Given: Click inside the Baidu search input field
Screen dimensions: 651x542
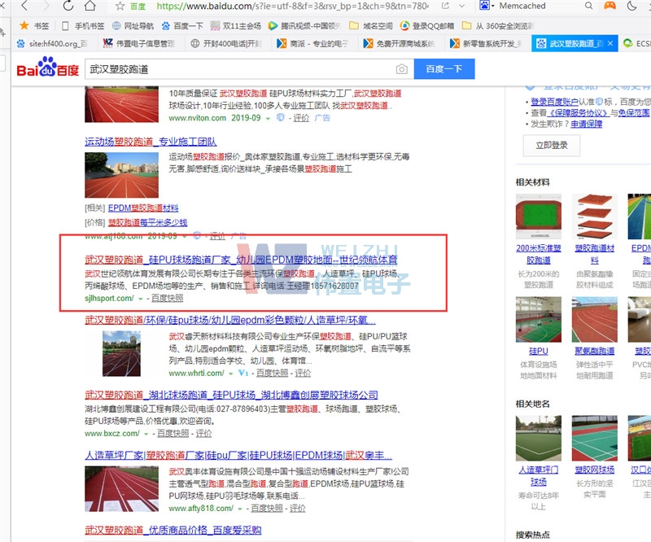Looking at the screenshot, I should coord(236,69).
